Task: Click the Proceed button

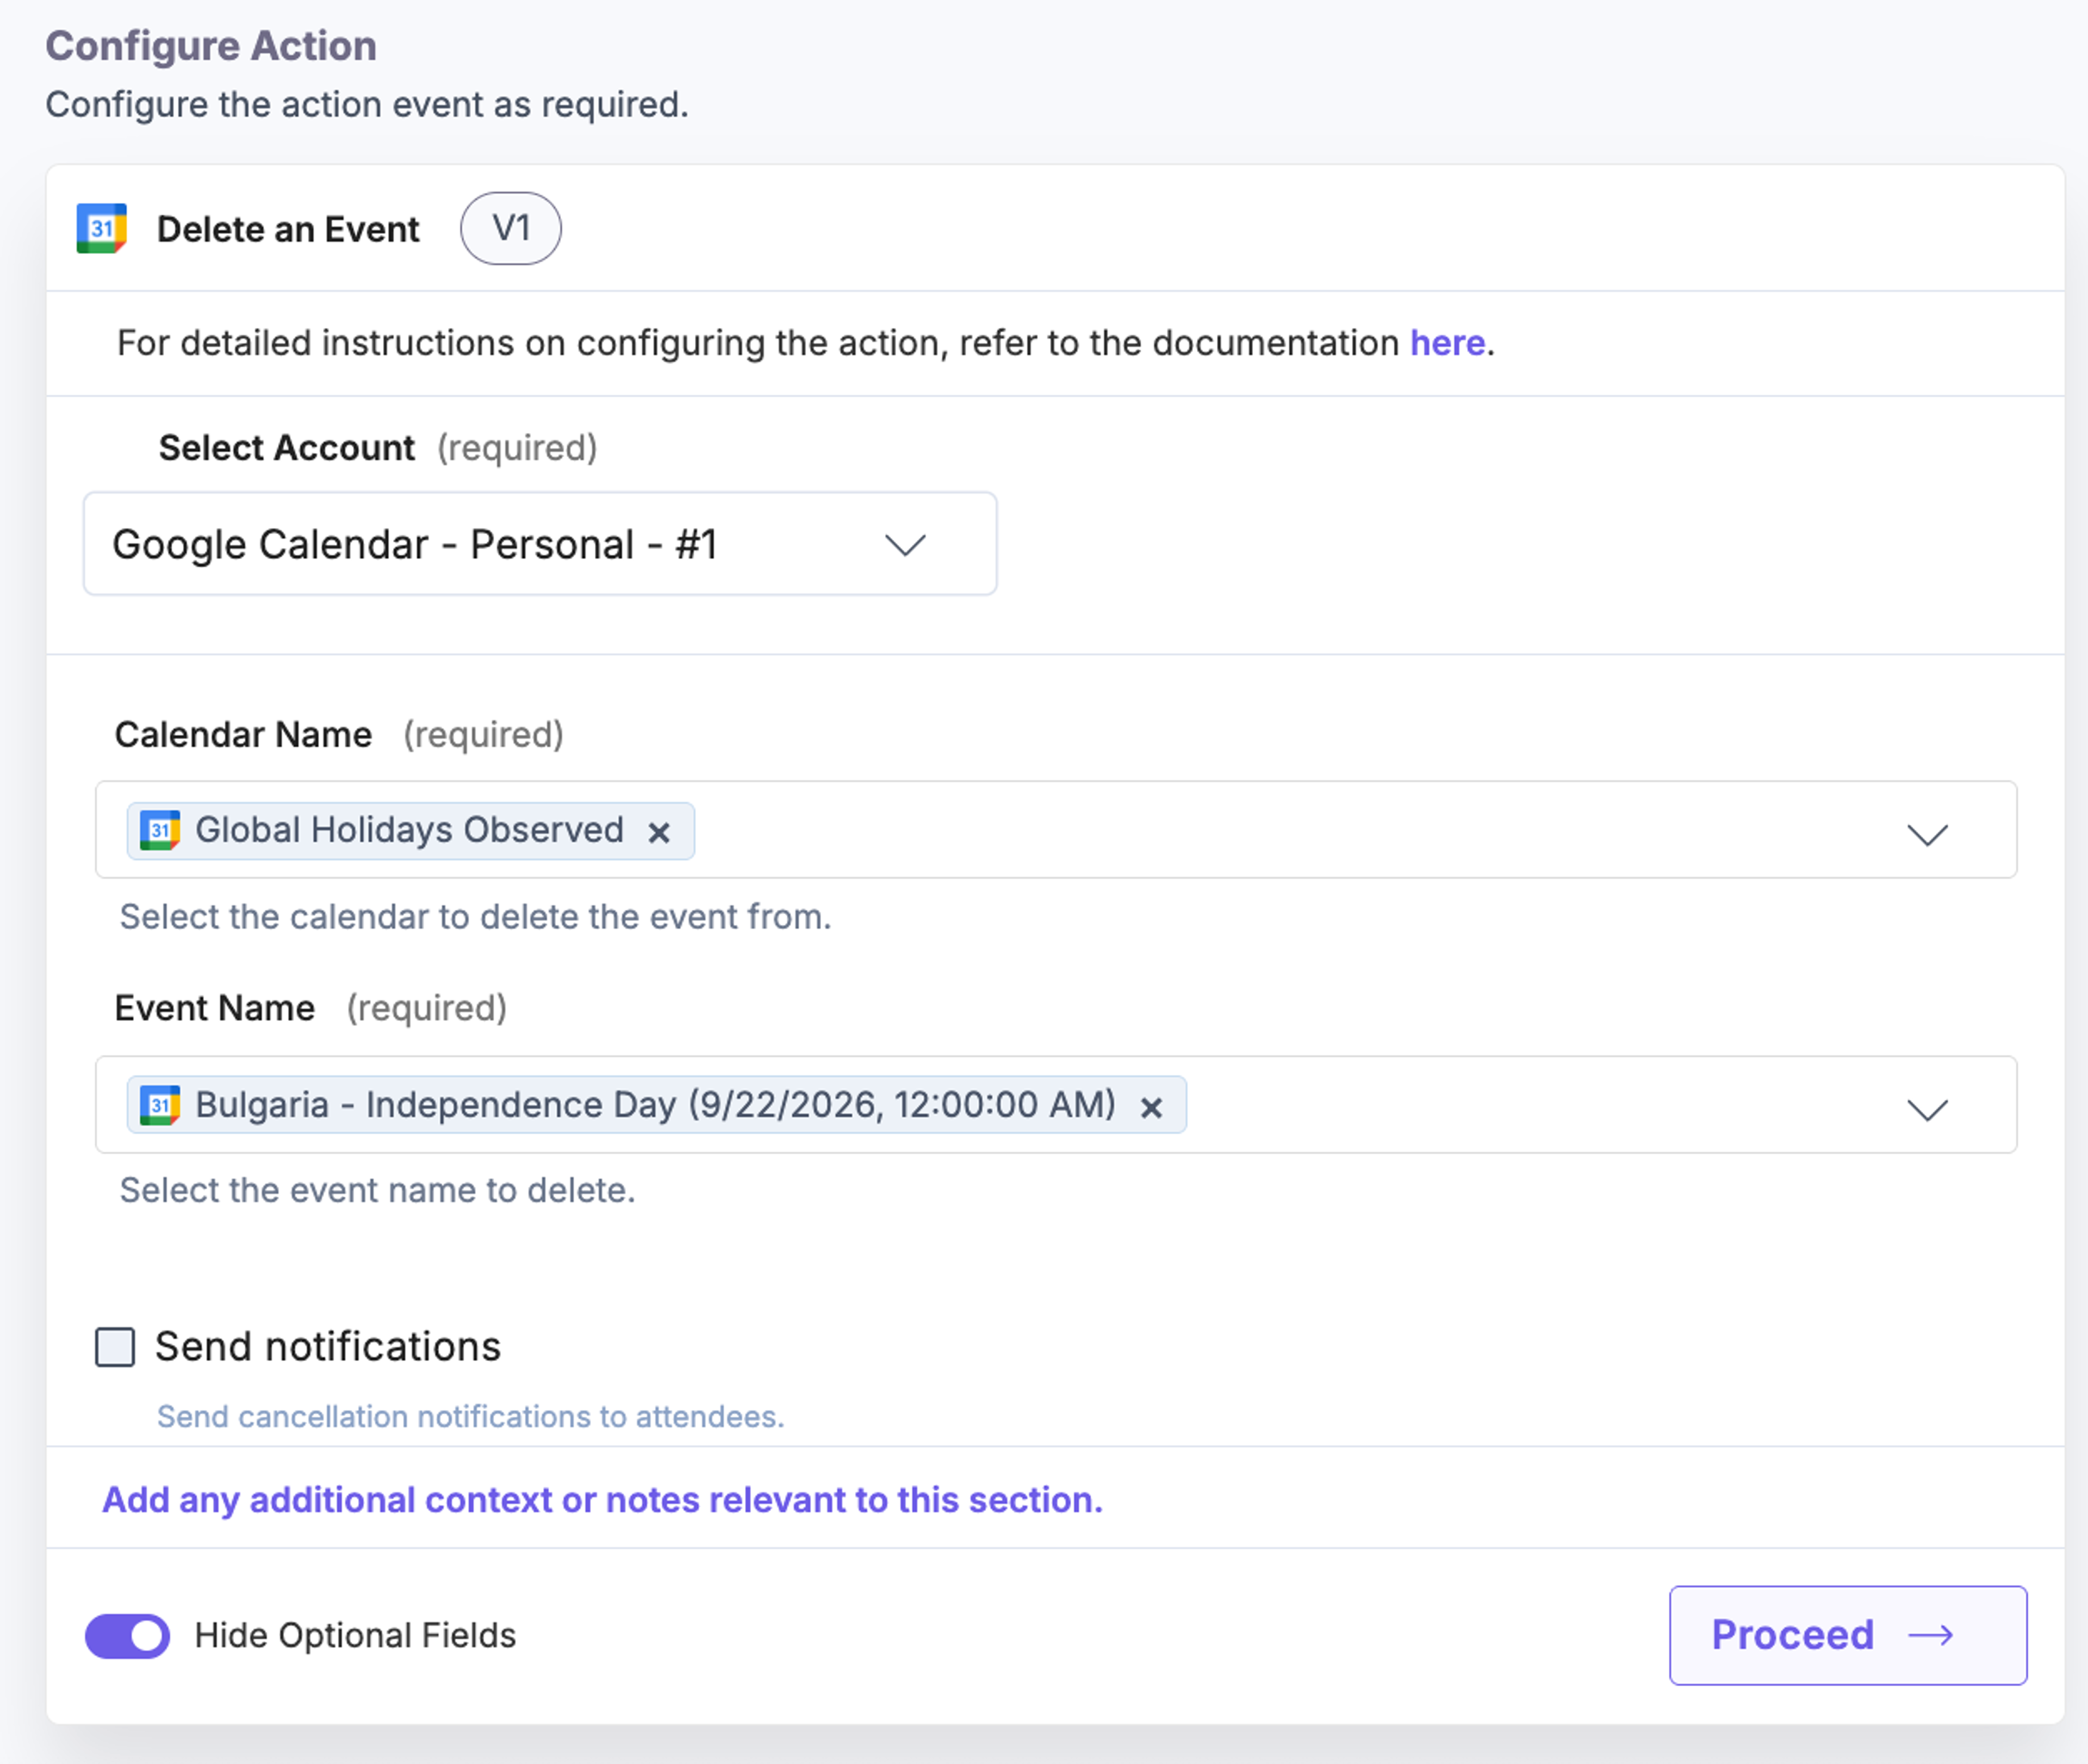Action: pyautogui.click(x=1848, y=1635)
